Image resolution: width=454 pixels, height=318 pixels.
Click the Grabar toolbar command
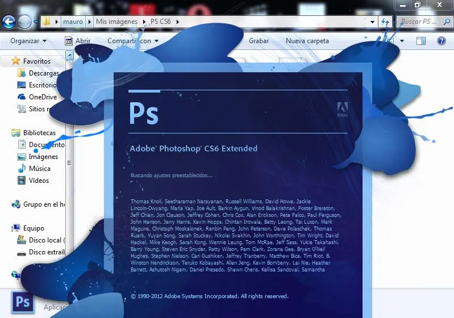pos(259,41)
